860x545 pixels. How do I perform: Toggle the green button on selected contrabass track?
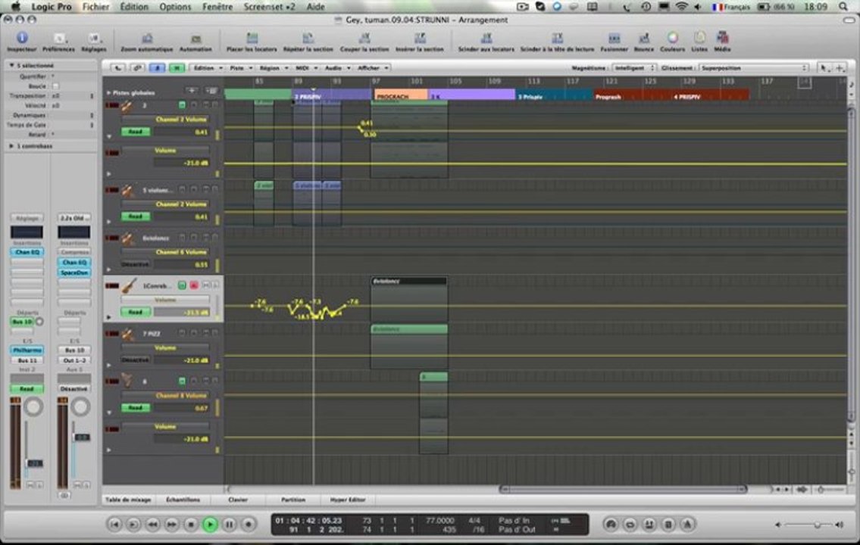pyautogui.click(x=182, y=285)
